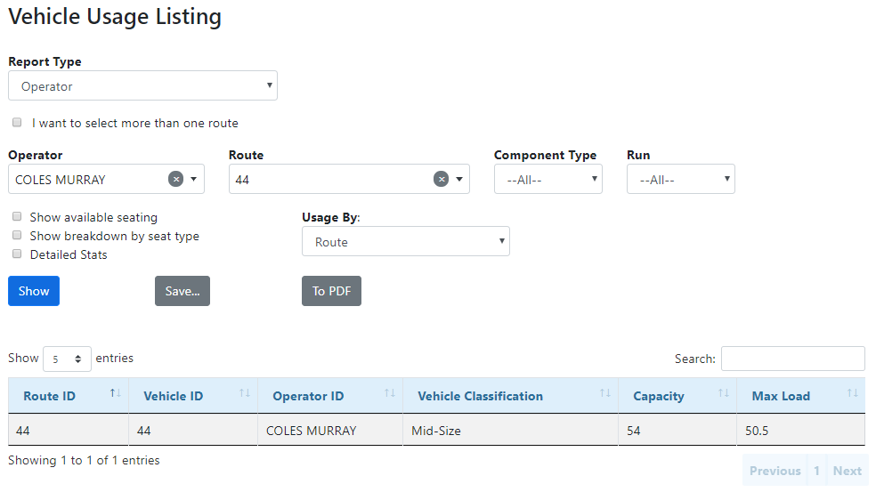Image resolution: width=876 pixels, height=492 pixels.
Task: Sort by Vehicle Classification sort arrows
Action: (x=605, y=394)
